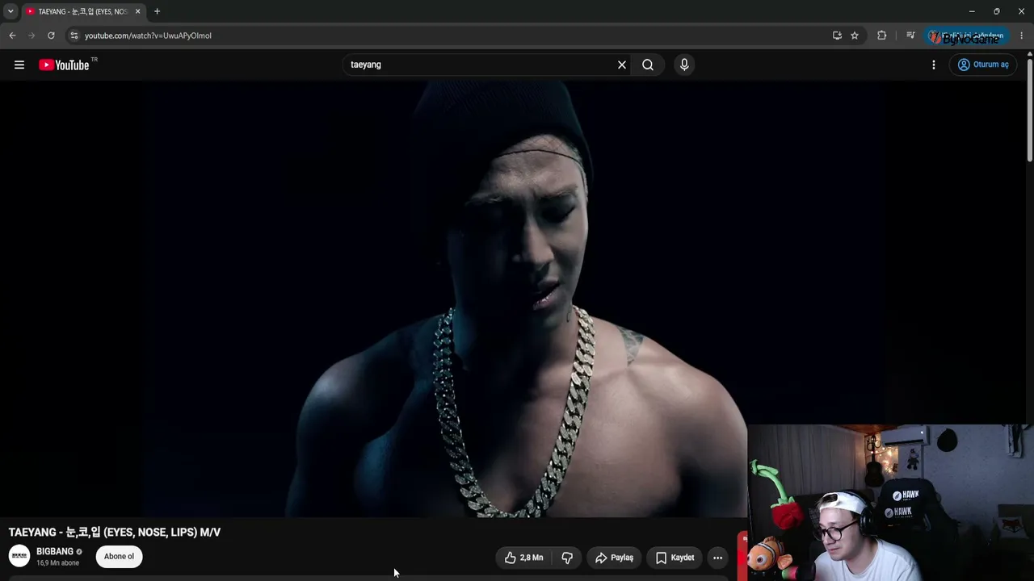Save the video with Kaydet

click(675, 558)
